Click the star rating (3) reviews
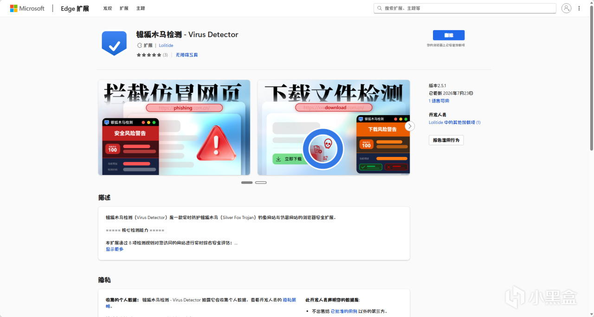The width and height of the screenshot is (594, 317). 152,55
